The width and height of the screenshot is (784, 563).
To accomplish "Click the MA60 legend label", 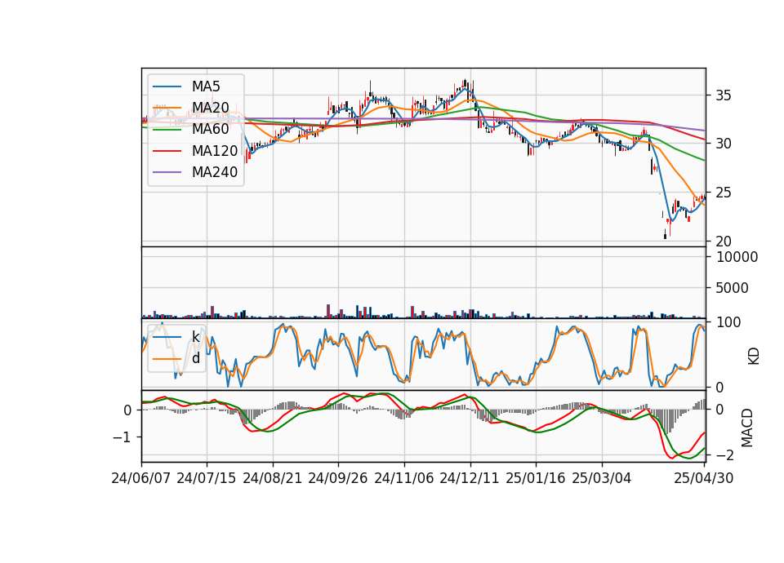I will 210,130.
